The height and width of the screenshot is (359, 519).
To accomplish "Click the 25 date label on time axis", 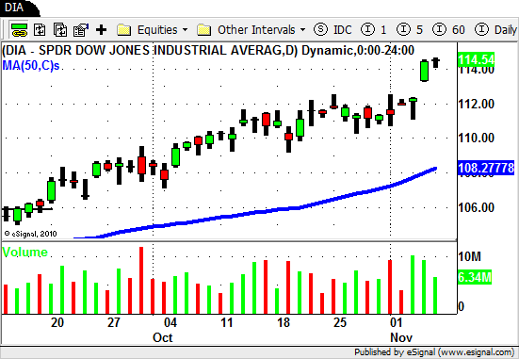I will [340, 322].
